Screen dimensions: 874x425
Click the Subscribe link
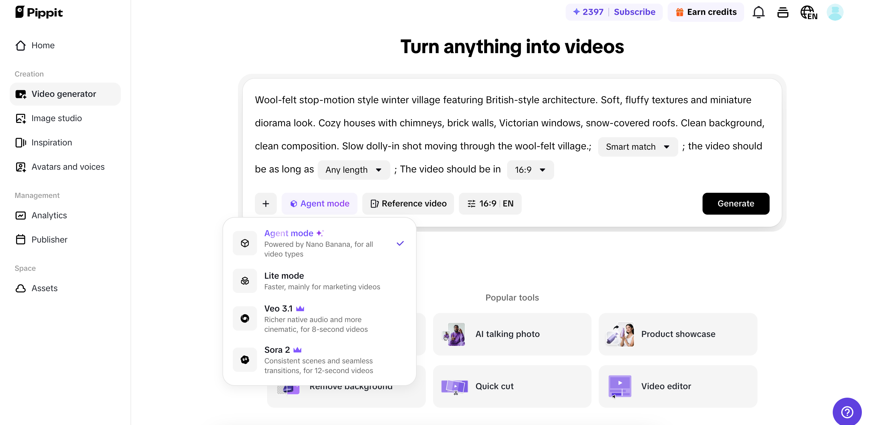tap(635, 12)
